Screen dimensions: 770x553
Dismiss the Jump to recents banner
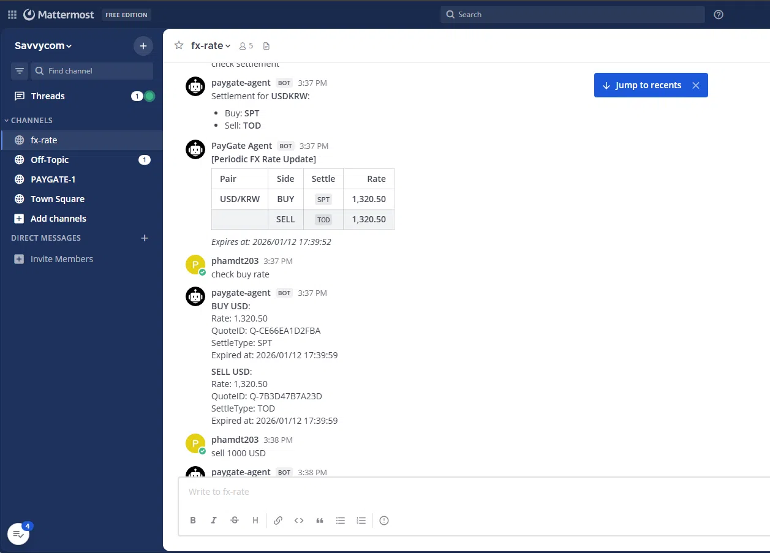tap(696, 86)
